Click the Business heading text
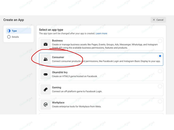This screenshot has width=174, height=130. [x=57, y=41]
